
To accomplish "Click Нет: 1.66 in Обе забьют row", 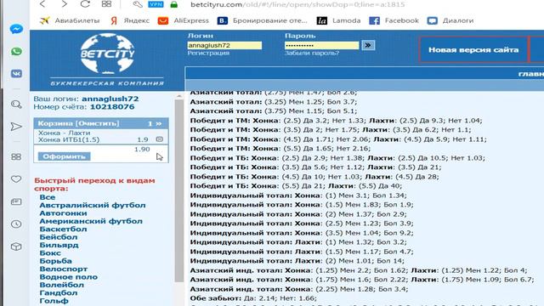I will tap(297, 298).
